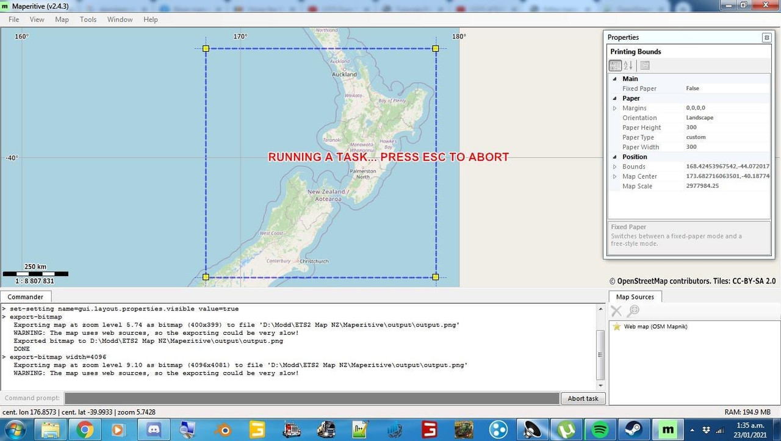The image size is (781, 441).
Task: Open Google Chrome from the taskbar
Action: tap(85, 429)
